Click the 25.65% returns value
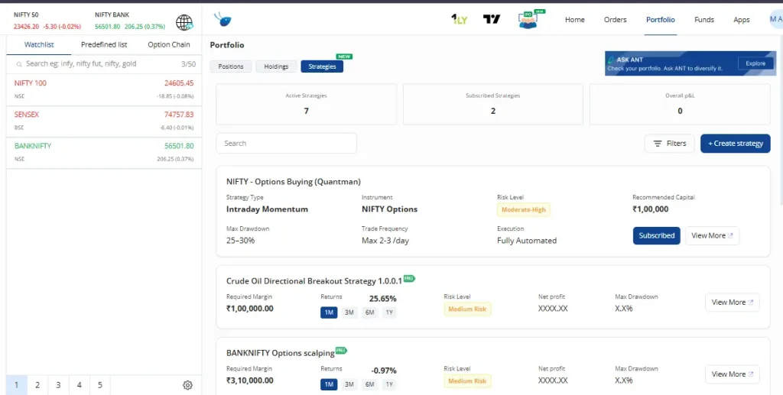 [382, 299]
